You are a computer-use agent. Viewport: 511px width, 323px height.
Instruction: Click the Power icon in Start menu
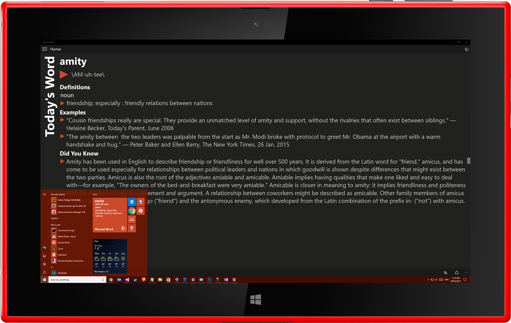click(44, 272)
